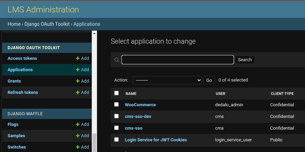Screen dimensions: 305x152
Task: Click the Go button
Action: pos(209,80)
